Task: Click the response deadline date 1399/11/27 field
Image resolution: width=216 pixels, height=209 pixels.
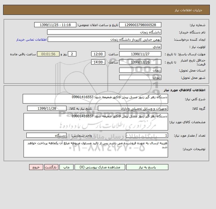Action: coord(140,54)
